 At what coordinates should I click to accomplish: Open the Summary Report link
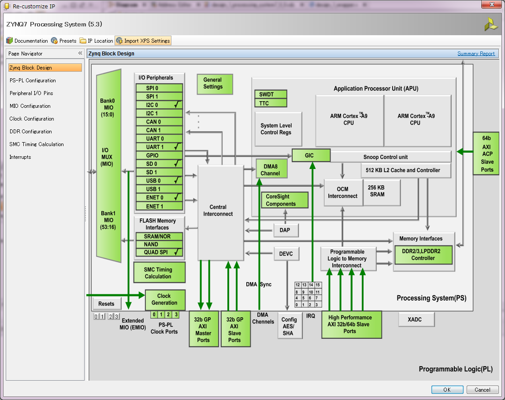(x=476, y=53)
